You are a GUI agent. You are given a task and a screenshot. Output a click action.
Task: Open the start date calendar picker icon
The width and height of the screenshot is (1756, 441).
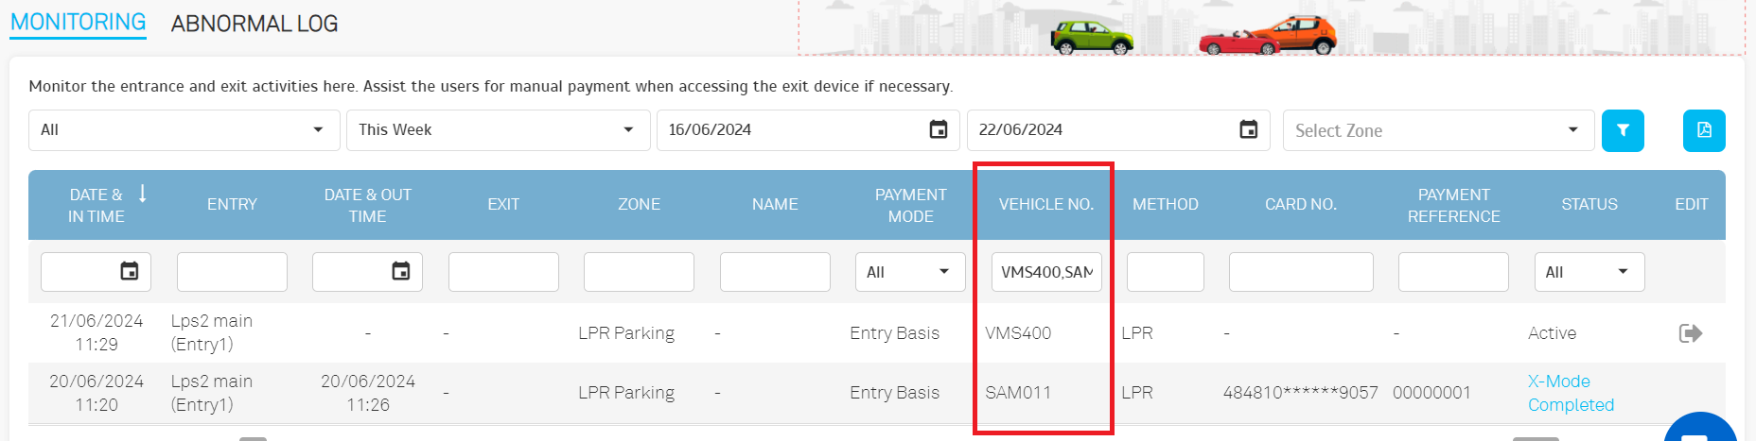coord(938,129)
